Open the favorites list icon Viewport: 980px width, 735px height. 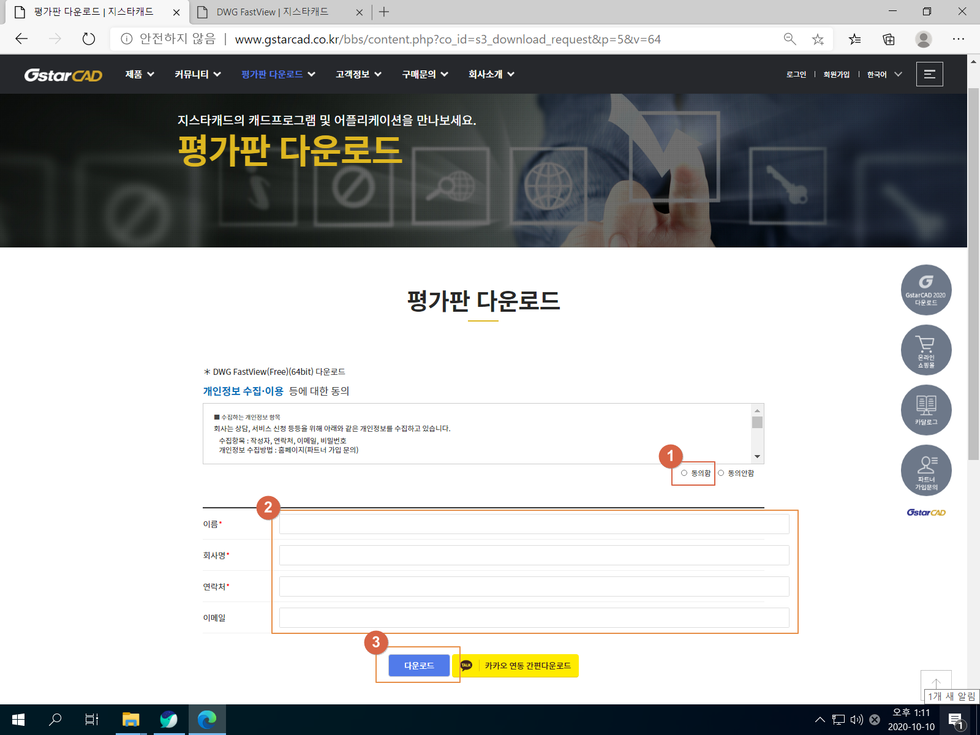[x=854, y=39]
